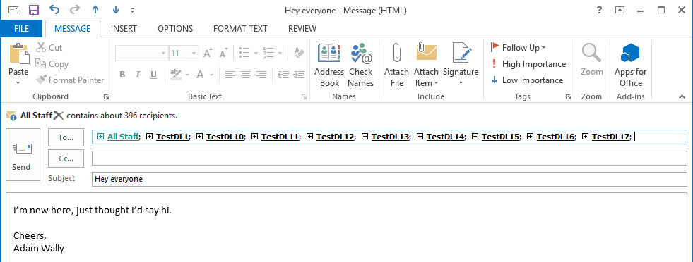Open Follow Up flag menu

pos(519,48)
